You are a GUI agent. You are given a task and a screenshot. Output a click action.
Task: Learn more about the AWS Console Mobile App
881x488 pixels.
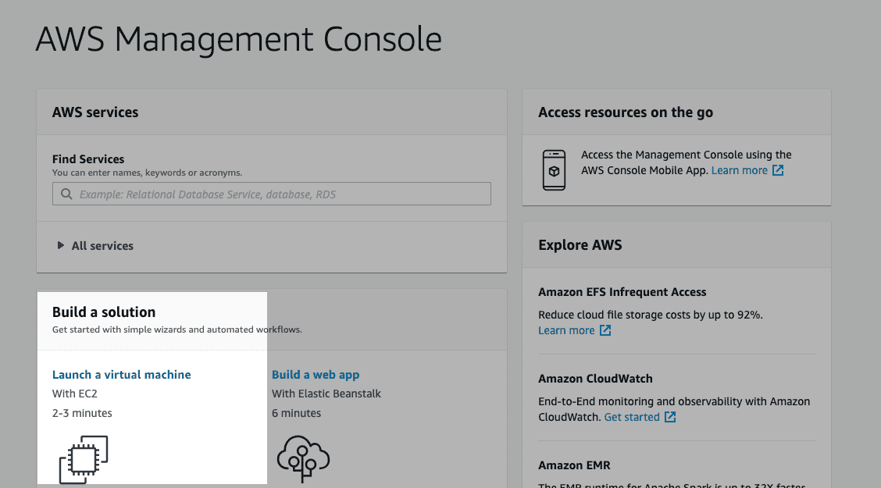(740, 169)
